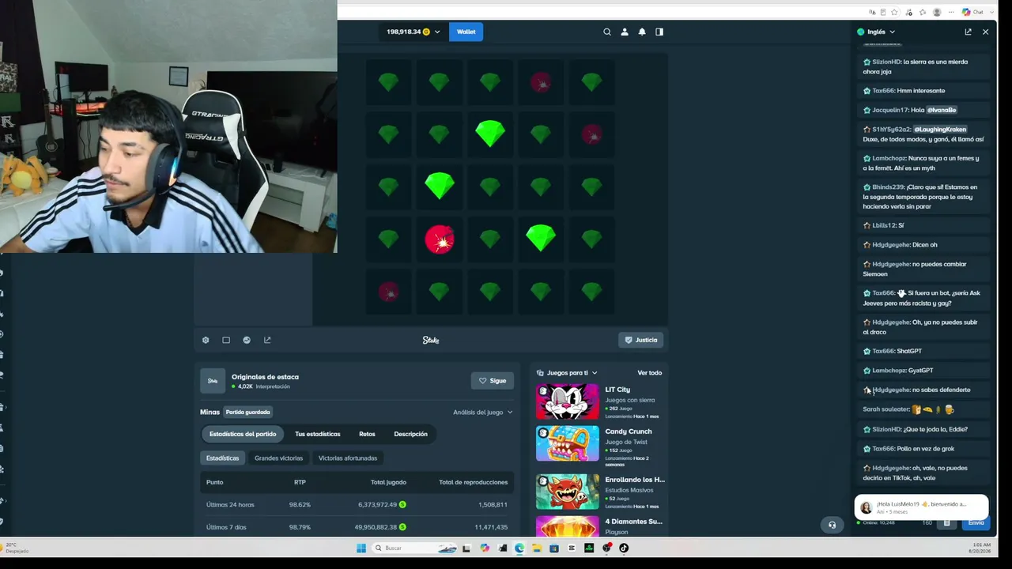Open the Inglés chat language dropdown
1012x569 pixels.
point(876,32)
